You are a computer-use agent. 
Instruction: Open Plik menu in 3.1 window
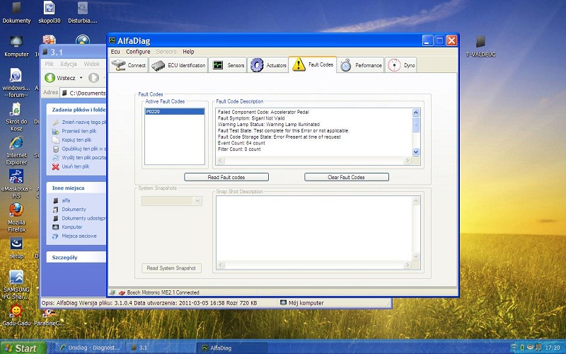coord(49,64)
